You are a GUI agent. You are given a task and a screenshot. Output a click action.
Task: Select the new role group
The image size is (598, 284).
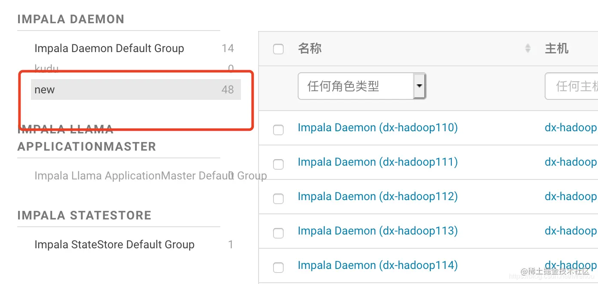click(136, 90)
